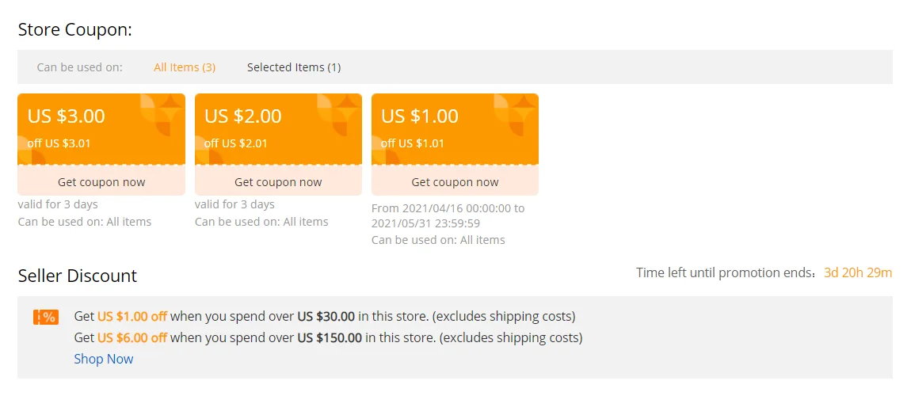Click the promotion countdown "3d 20h 29m"
Screen dimensions: 911x396
coord(858,273)
